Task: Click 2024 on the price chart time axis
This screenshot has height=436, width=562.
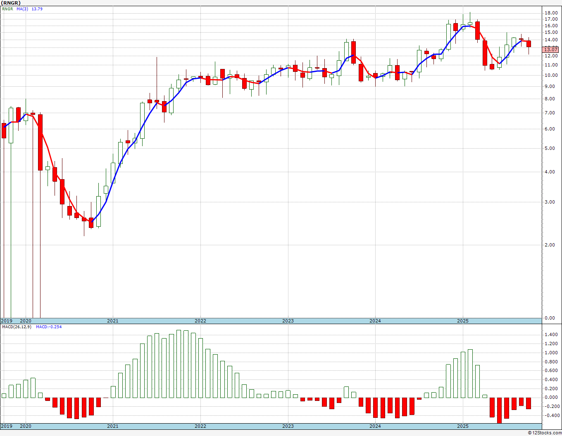Action: point(375,321)
